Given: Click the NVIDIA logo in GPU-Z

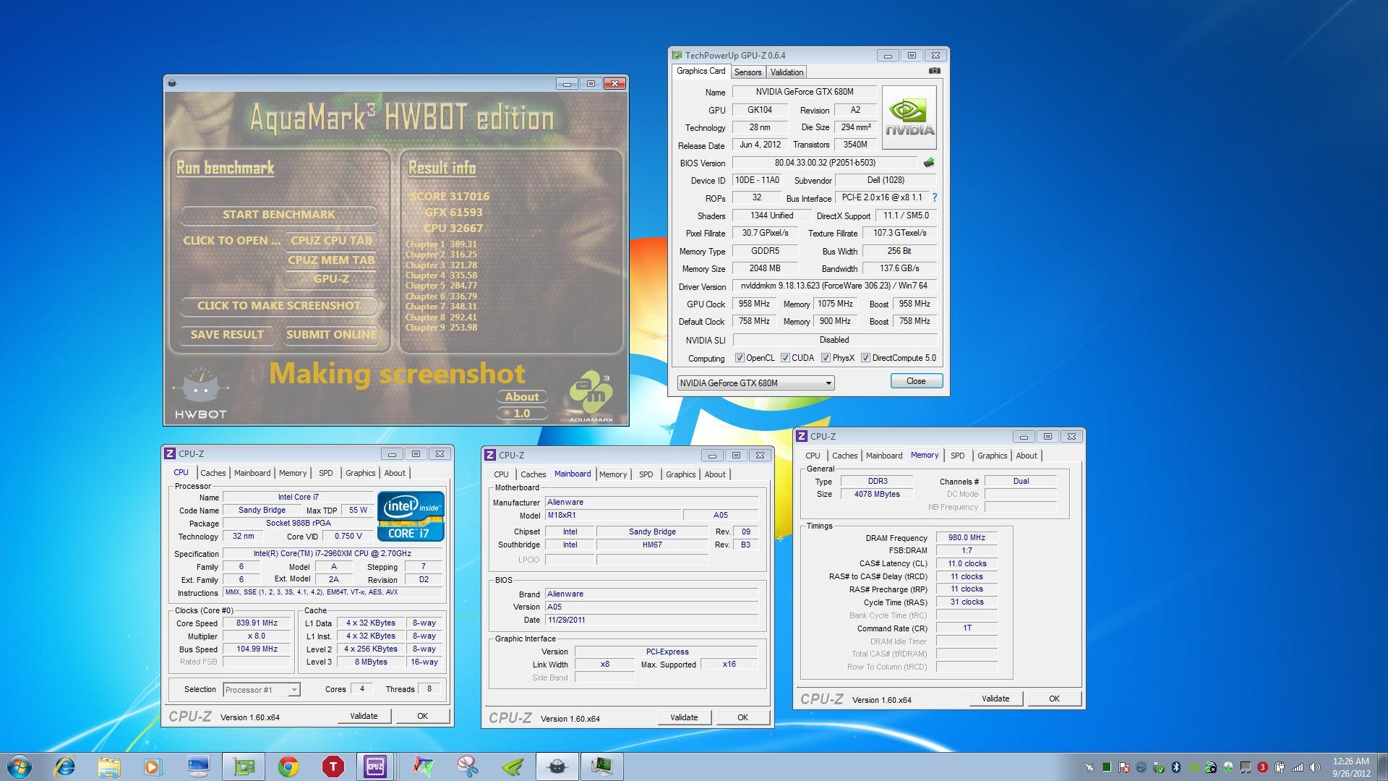Looking at the screenshot, I should click(909, 118).
